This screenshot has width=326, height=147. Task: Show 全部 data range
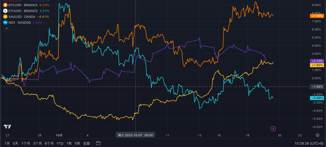point(87,143)
